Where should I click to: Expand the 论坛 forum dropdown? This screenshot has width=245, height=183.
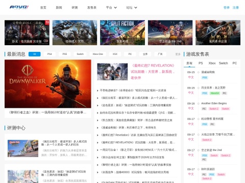tap(132, 8)
